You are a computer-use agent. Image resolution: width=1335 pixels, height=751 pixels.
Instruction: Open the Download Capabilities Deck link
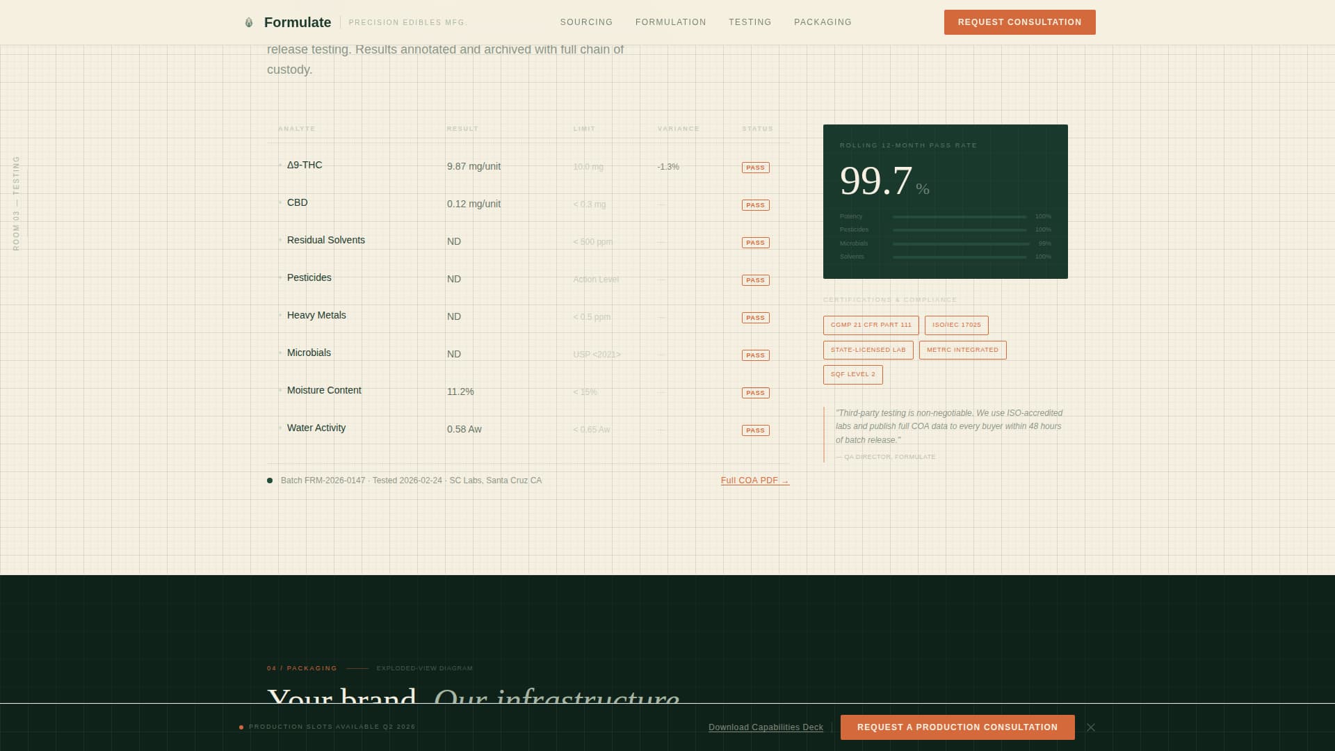[x=766, y=727]
